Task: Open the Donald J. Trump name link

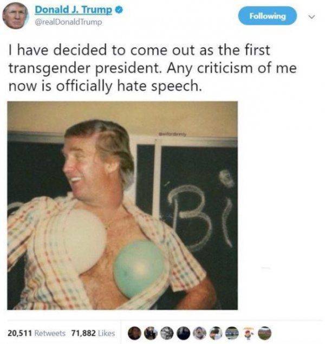Action: pos(74,10)
